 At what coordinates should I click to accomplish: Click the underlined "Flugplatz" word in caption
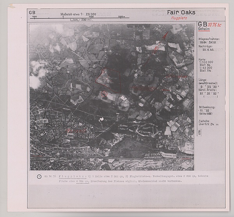(68, 177)
